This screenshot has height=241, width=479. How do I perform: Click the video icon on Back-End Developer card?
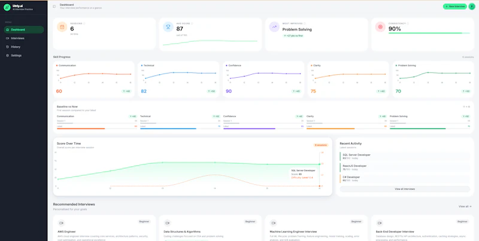[x=380, y=222]
